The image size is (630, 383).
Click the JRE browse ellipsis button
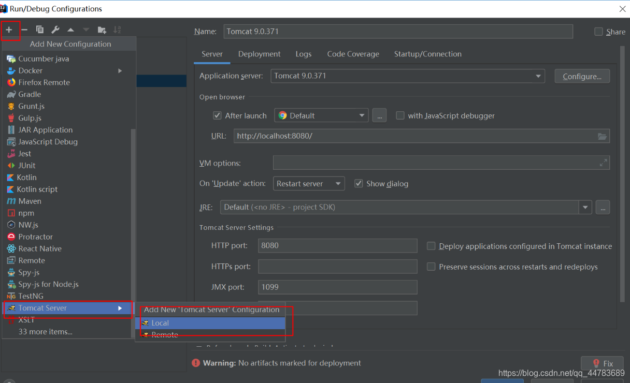pos(603,207)
